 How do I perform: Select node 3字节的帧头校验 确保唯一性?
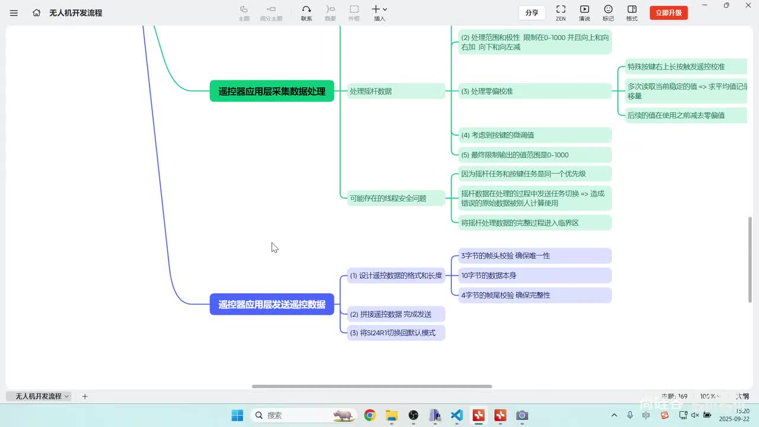[x=535, y=256]
